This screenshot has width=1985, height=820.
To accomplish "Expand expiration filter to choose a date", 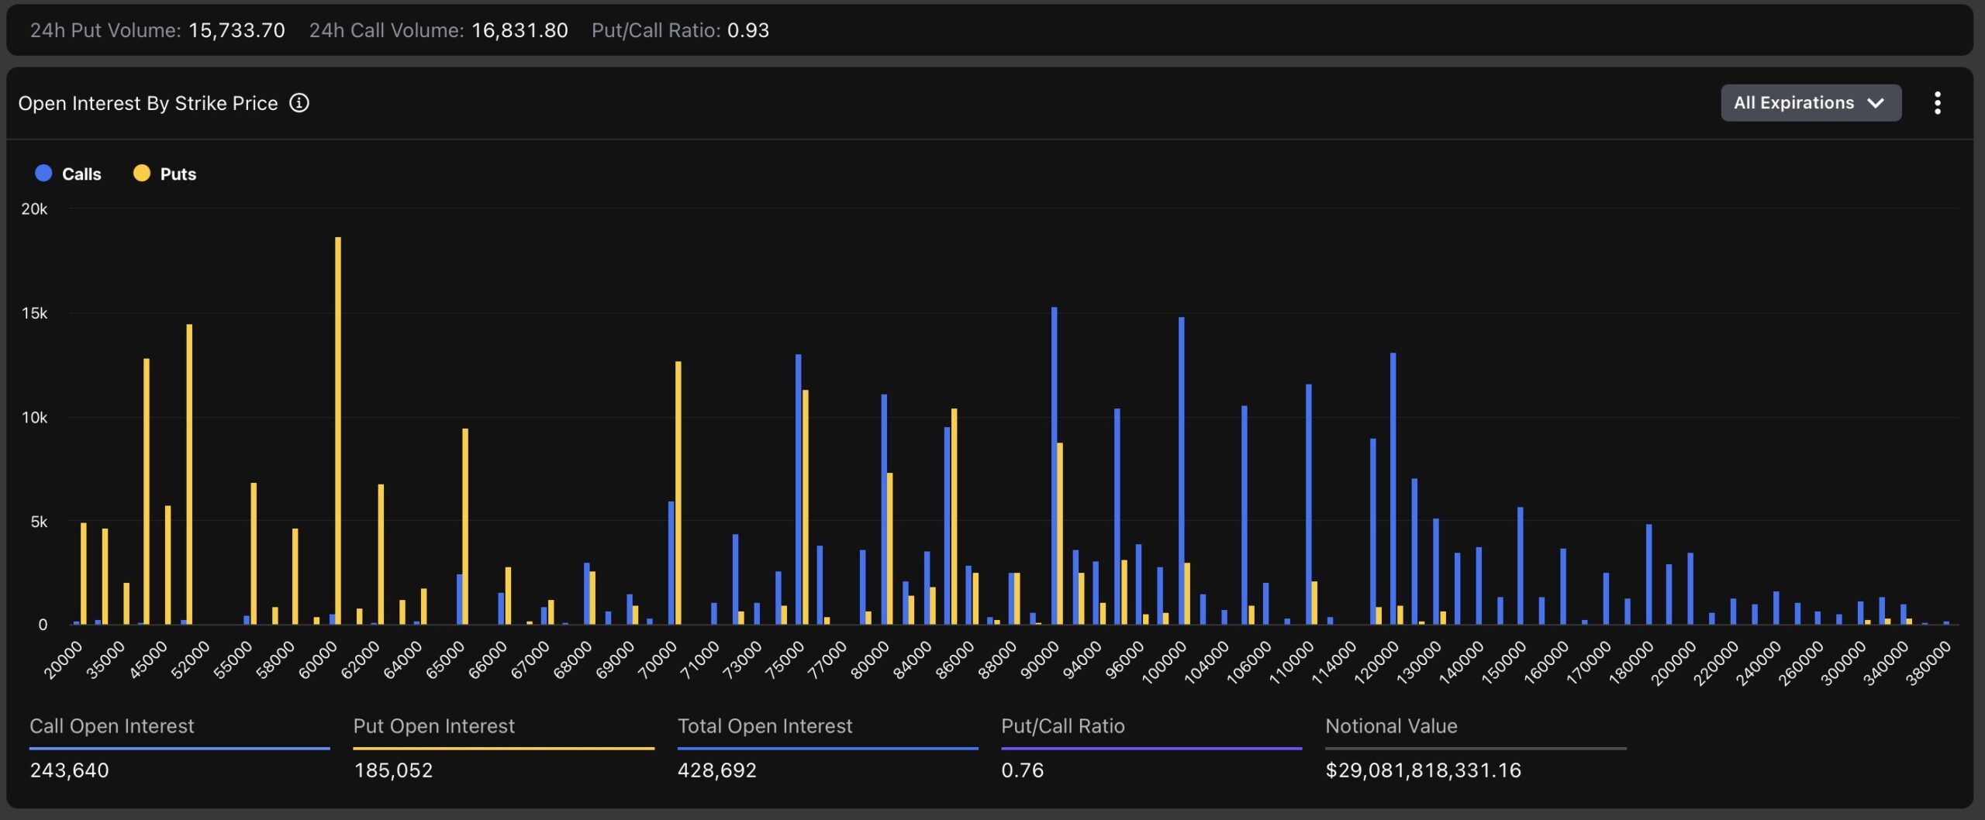I will point(1811,102).
